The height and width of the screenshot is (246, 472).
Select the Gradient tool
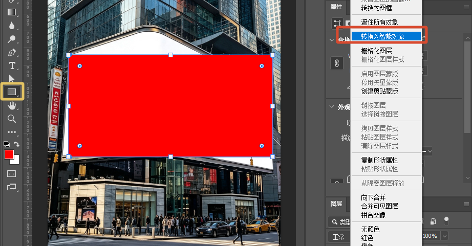click(x=12, y=12)
